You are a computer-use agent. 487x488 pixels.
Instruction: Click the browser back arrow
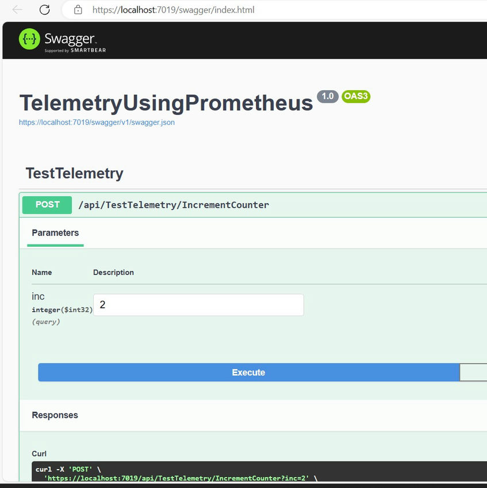(x=17, y=10)
